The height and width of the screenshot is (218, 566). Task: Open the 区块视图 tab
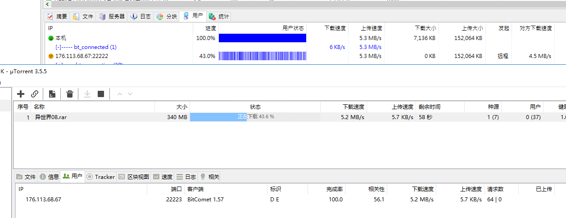click(x=134, y=177)
